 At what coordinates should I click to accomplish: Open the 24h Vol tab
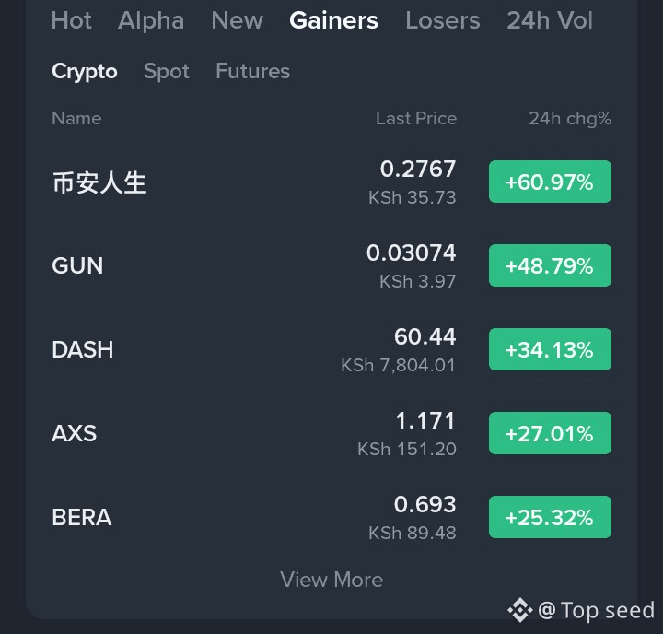550,20
